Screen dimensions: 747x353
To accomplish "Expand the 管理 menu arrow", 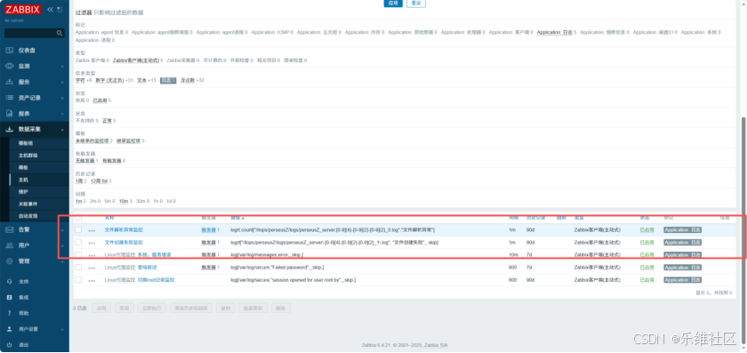I will (x=62, y=261).
